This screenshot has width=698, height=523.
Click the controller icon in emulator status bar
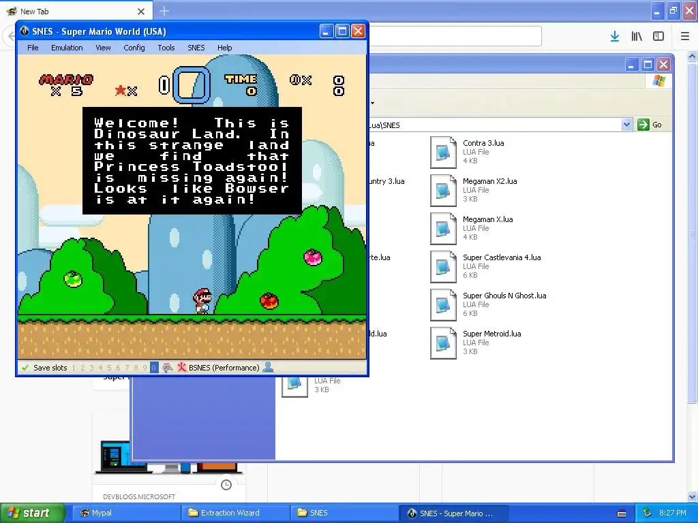pyautogui.click(x=168, y=368)
